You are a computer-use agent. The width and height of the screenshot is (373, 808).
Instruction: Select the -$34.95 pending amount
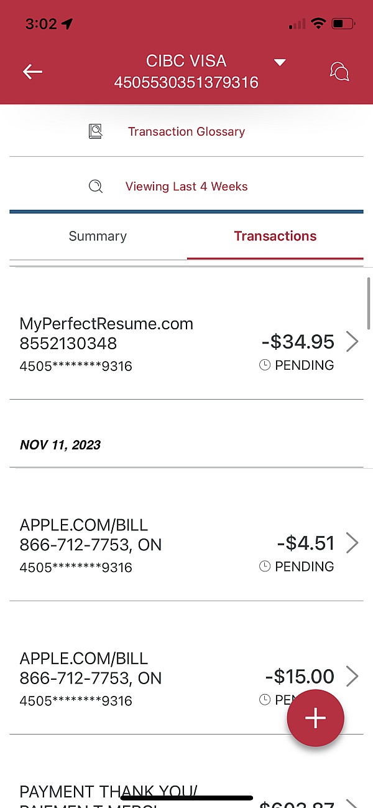(298, 342)
